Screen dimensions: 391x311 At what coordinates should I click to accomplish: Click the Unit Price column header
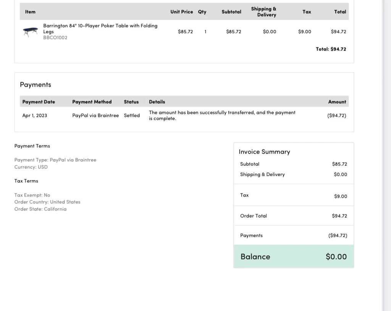click(x=181, y=12)
